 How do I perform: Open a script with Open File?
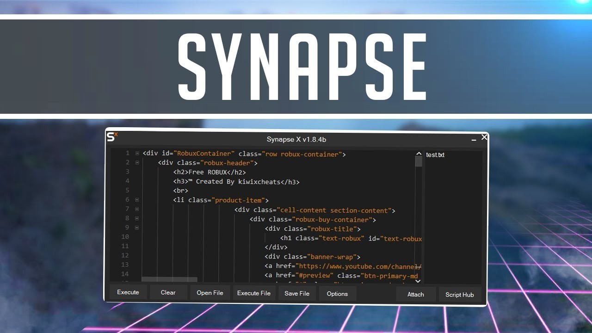[x=210, y=293]
